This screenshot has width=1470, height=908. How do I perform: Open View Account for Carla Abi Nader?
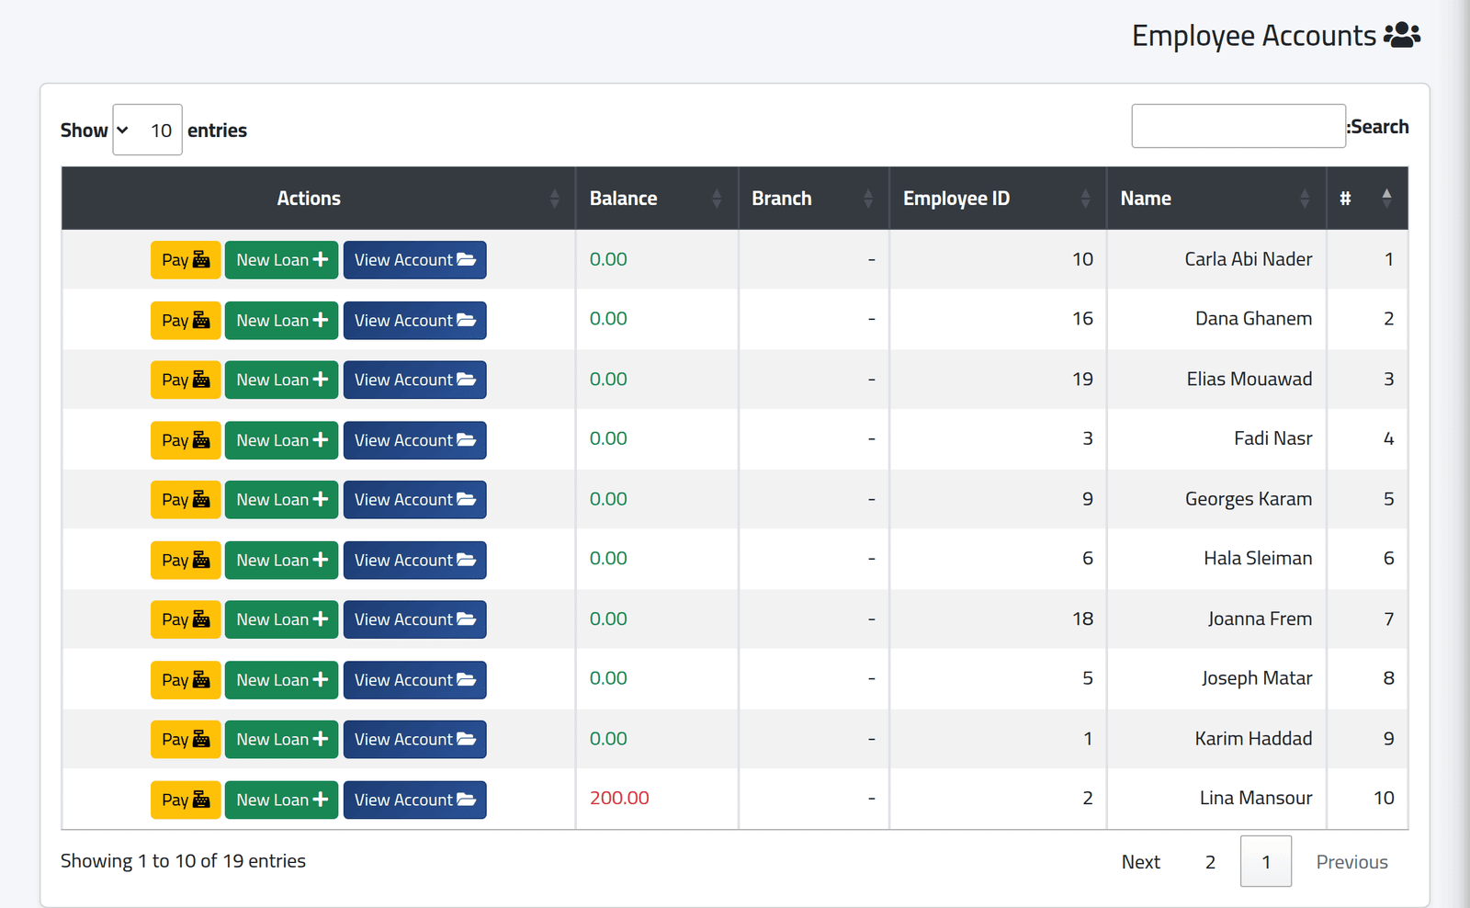click(414, 260)
